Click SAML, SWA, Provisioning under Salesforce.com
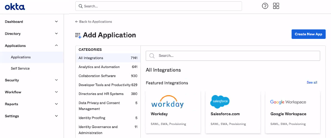Viewport: 331px width, 138px height. point(228,124)
